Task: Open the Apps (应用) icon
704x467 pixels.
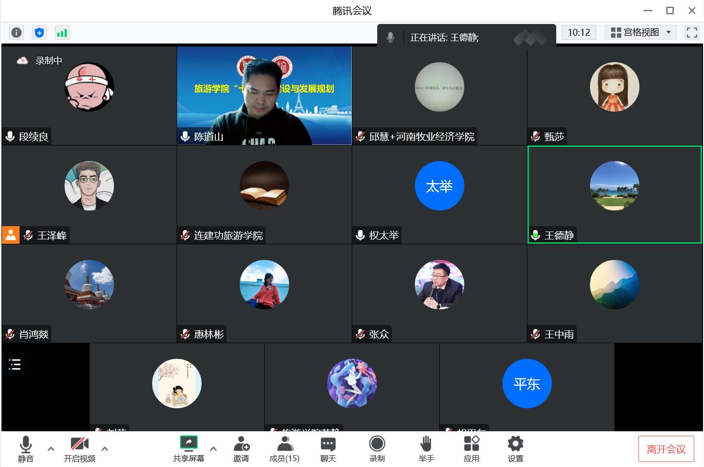Action: click(x=471, y=448)
